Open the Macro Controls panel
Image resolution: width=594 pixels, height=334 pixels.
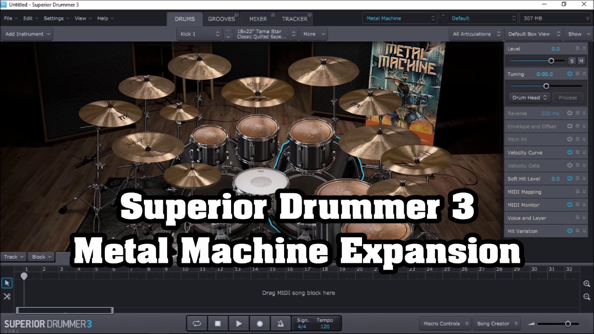[x=445, y=323]
